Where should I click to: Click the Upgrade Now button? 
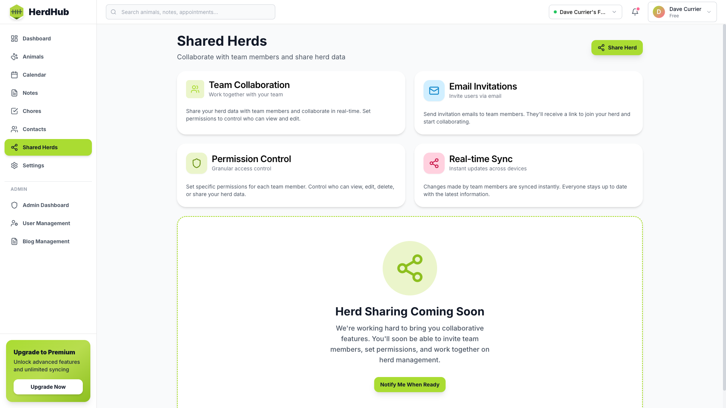48,387
